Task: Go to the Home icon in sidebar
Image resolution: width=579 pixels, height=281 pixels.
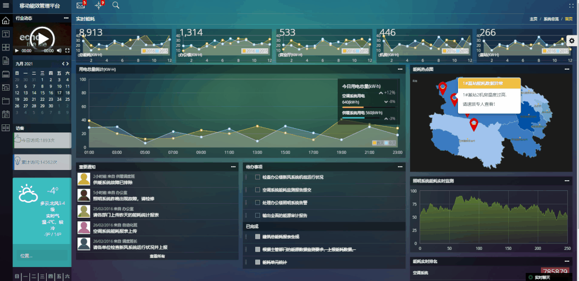Action: (6, 21)
